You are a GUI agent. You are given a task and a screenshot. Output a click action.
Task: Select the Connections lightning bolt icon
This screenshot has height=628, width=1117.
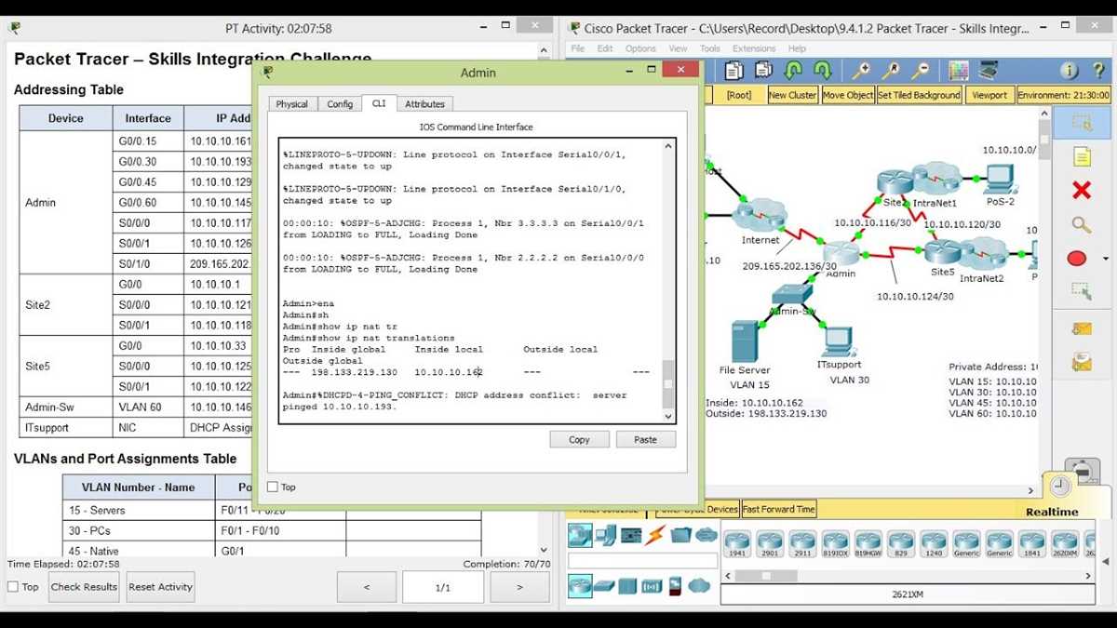tap(656, 536)
